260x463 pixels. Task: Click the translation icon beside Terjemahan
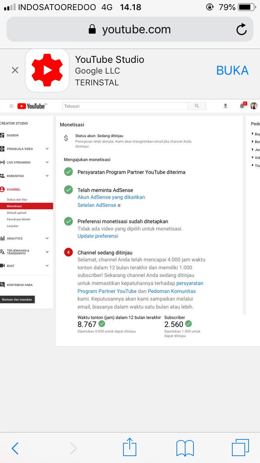tap(2, 252)
